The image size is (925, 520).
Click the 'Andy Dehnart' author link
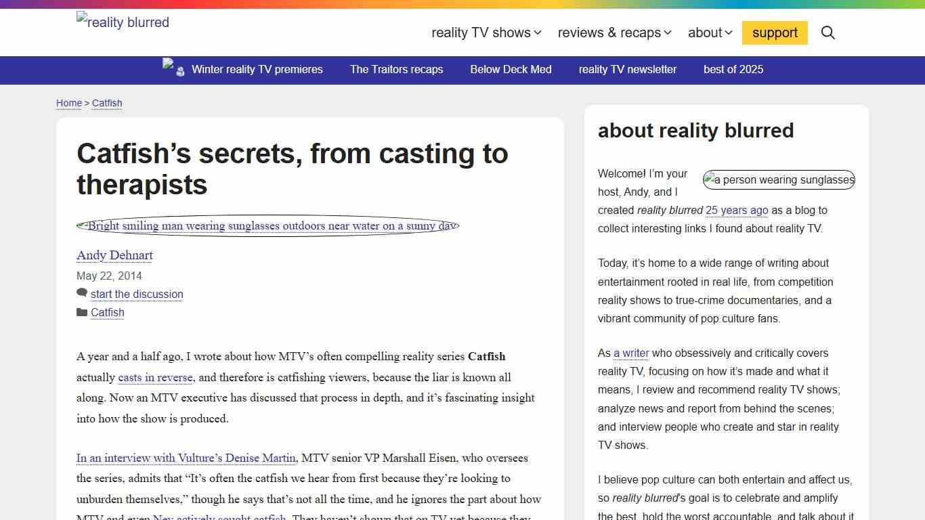pyautogui.click(x=114, y=255)
